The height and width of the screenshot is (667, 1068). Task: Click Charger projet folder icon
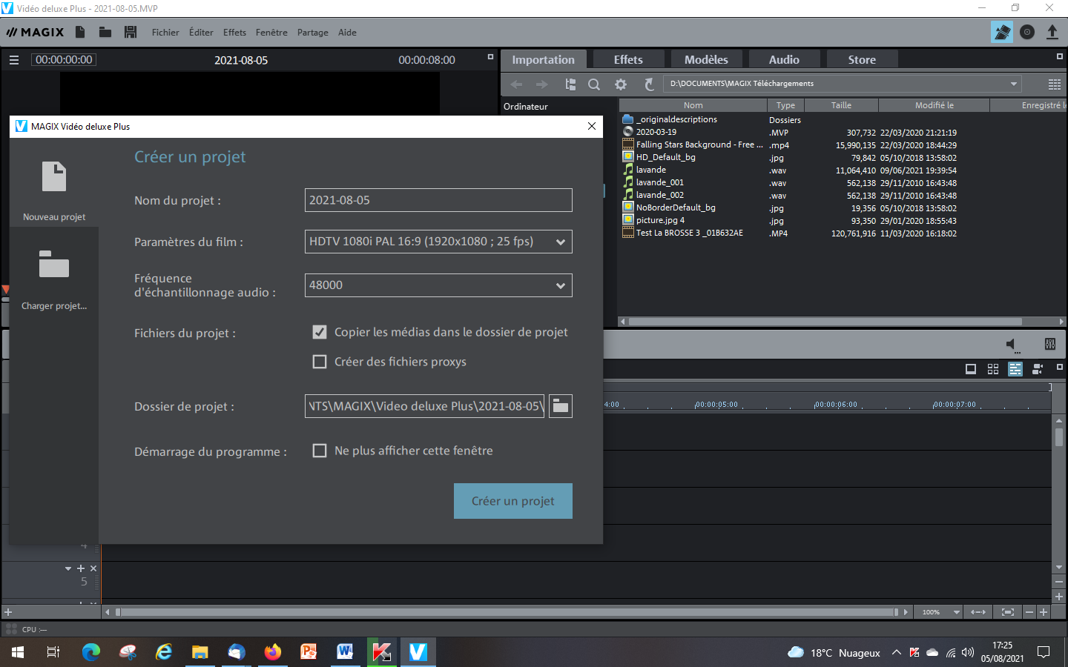(54, 264)
